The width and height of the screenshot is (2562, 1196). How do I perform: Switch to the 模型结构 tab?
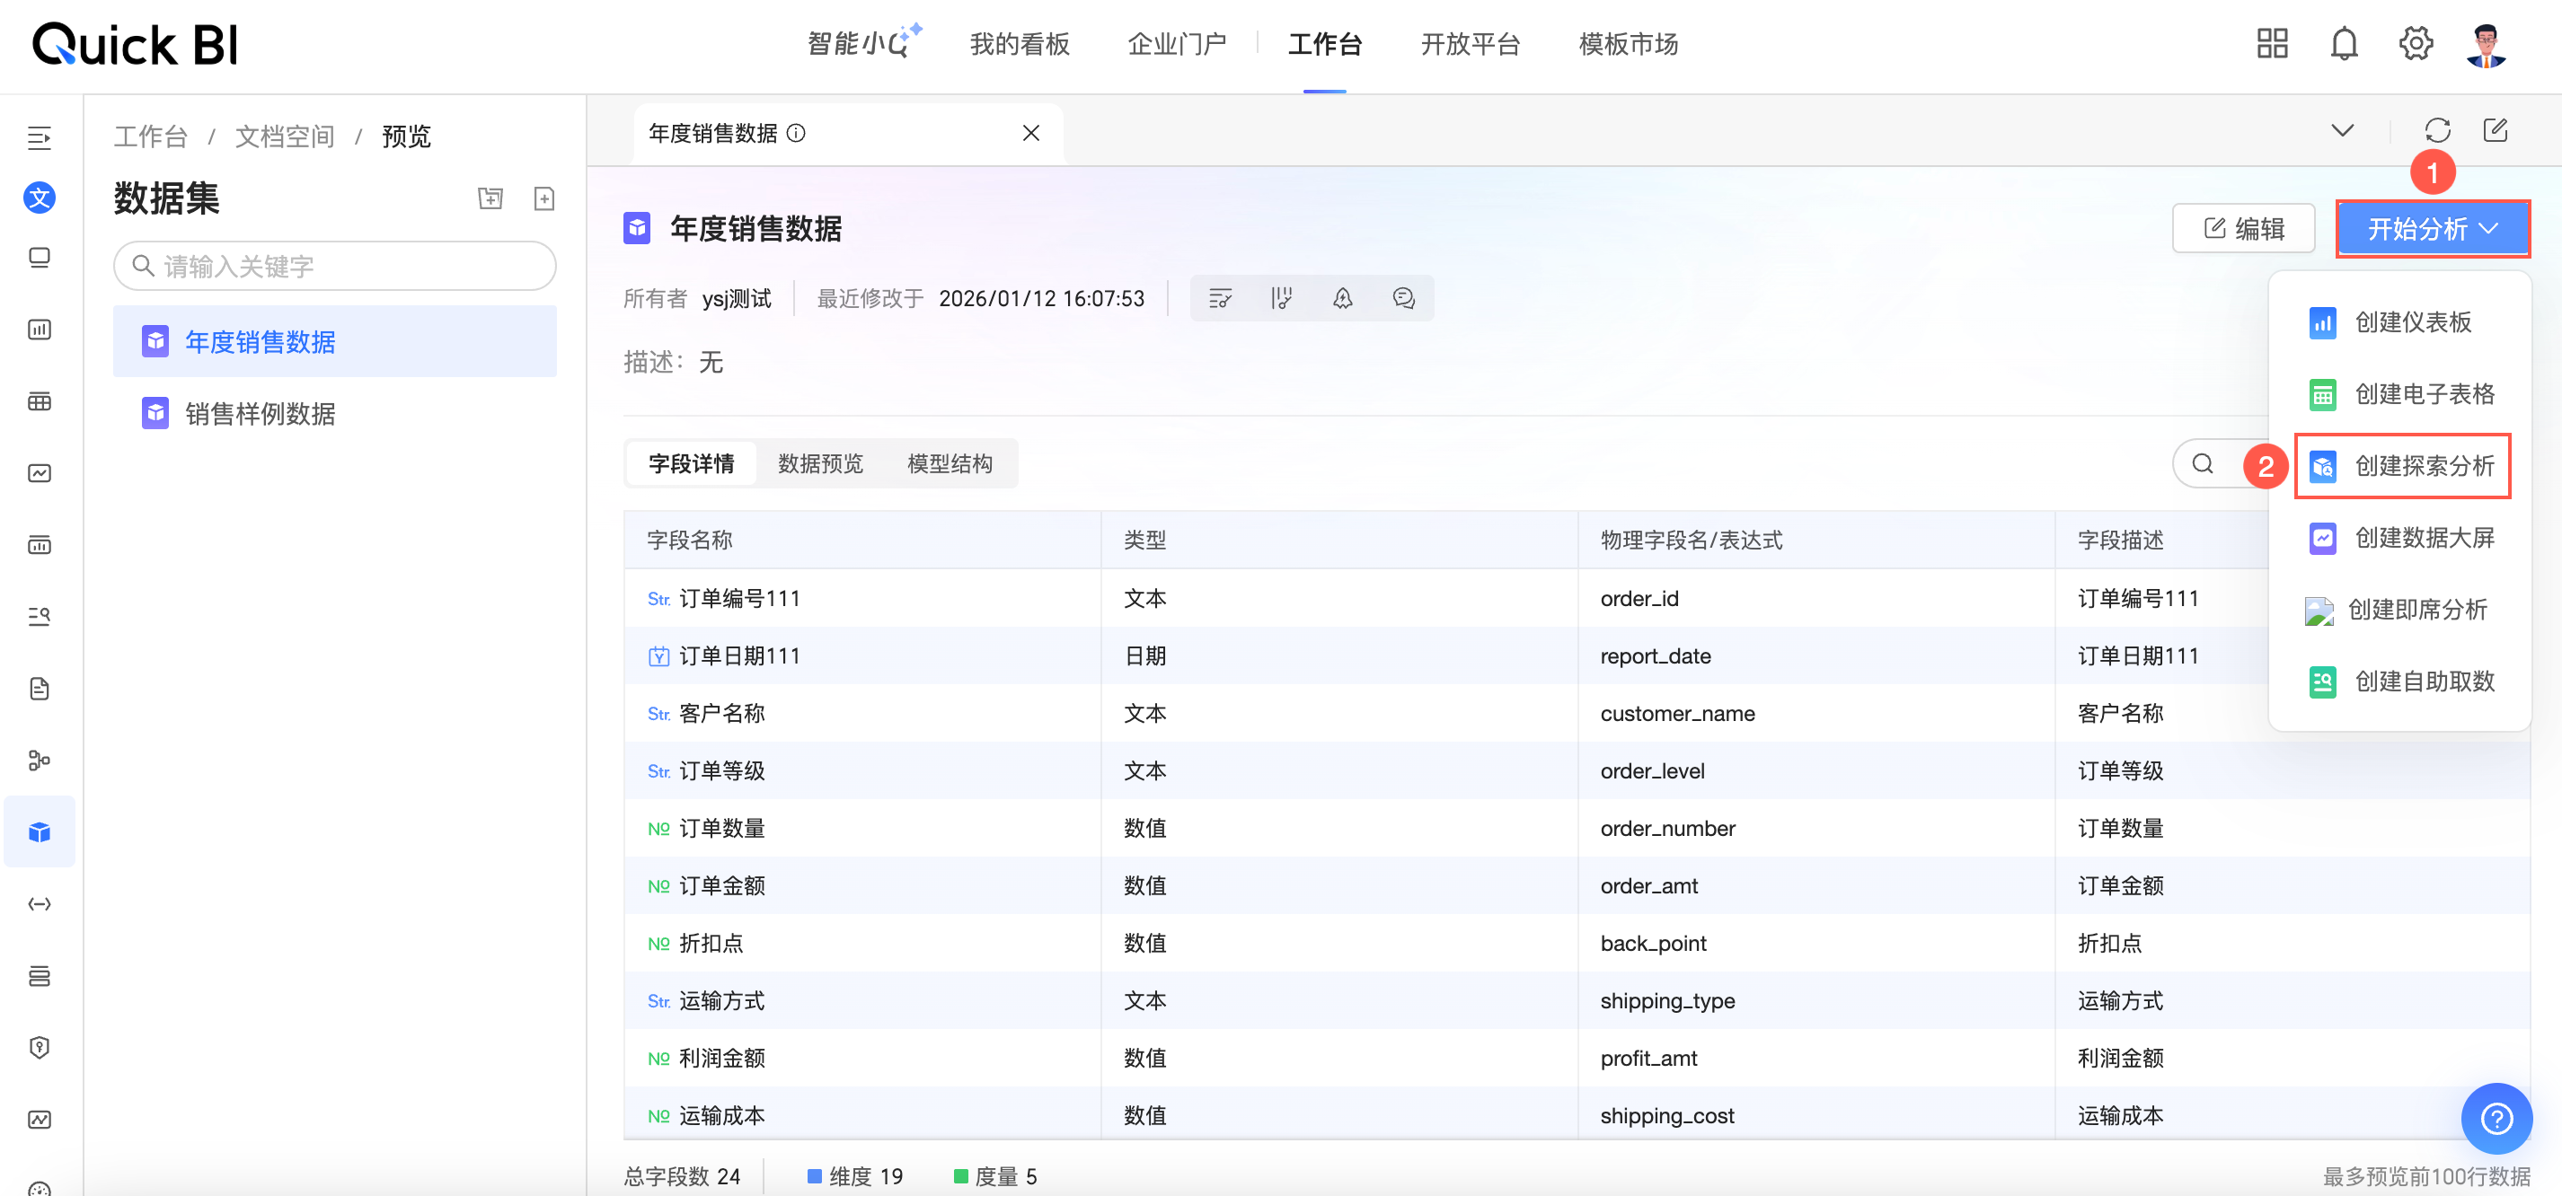coord(949,464)
